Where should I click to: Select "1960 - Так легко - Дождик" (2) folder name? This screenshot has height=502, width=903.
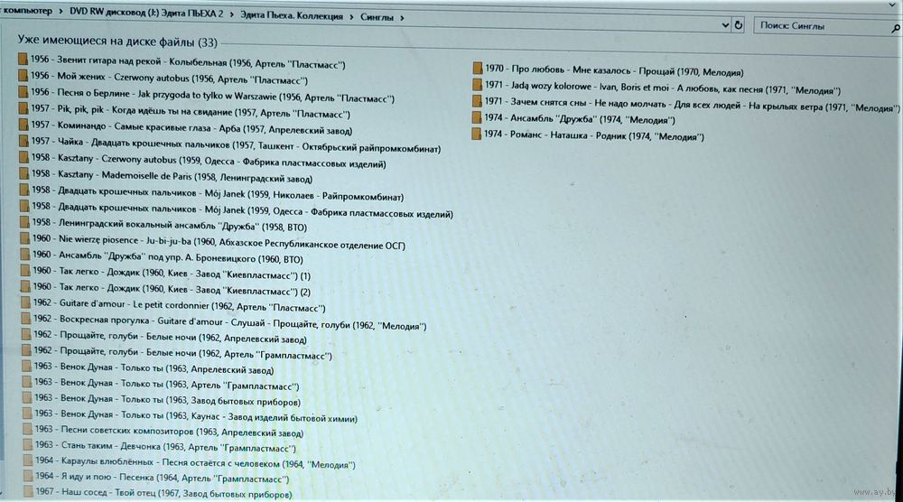pyautogui.click(x=172, y=288)
